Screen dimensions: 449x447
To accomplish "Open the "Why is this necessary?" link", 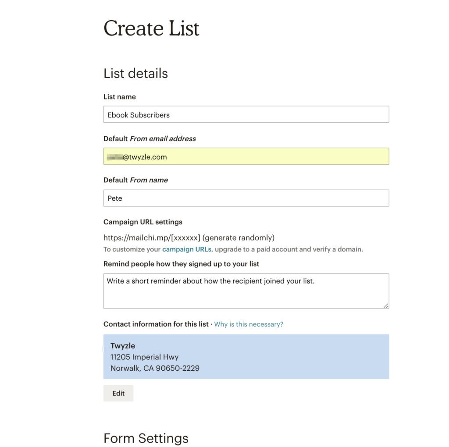I will (x=249, y=324).
